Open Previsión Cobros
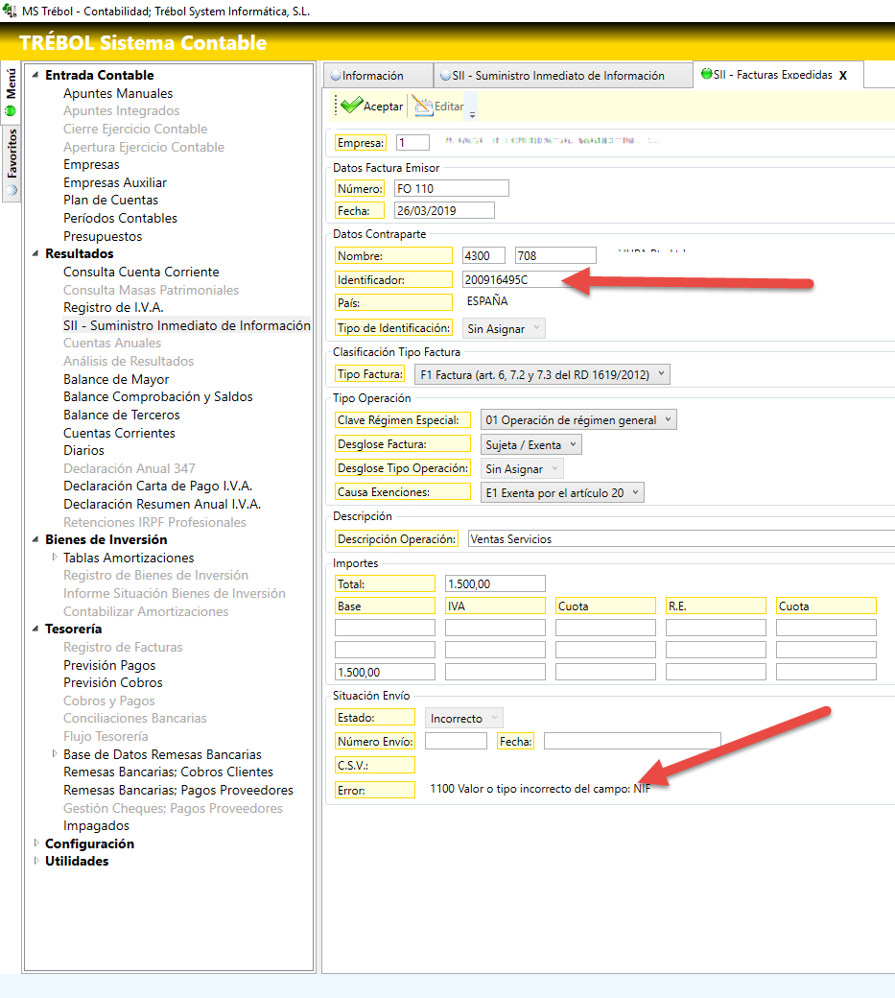 click(x=112, y=682)
